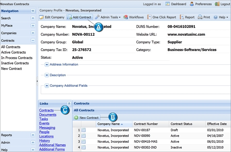Click the Report toolbar button
Viewport: 231px width, 152px height.
[x=187, y=17]
